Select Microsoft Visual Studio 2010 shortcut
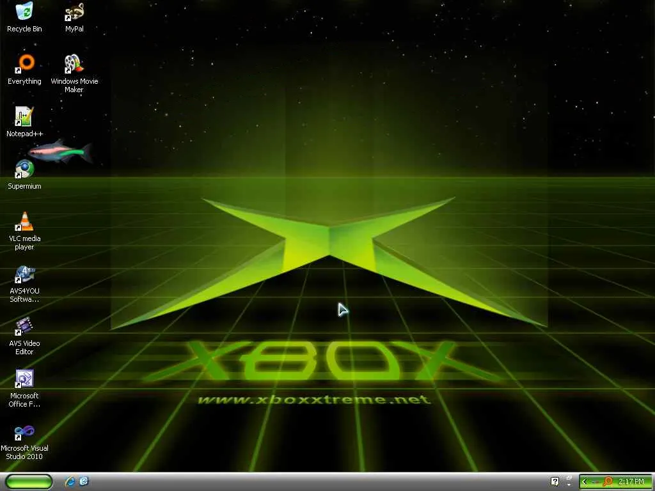Viewport: 655px width, 491px height. click(x=24, y=441)
